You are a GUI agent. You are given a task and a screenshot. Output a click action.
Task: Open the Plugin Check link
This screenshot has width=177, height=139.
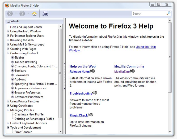point(79,115)
